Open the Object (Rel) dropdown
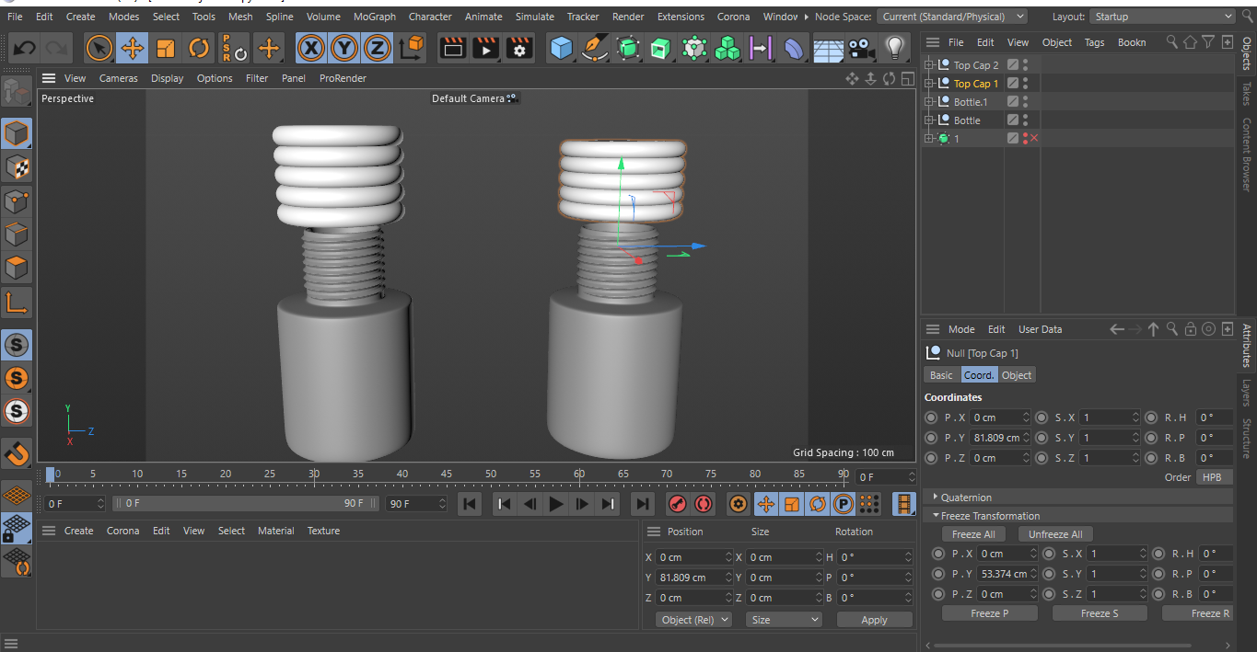This screenshot has height=652, width=1257. 693,620
